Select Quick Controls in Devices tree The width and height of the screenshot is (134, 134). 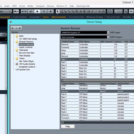(26, 47)
